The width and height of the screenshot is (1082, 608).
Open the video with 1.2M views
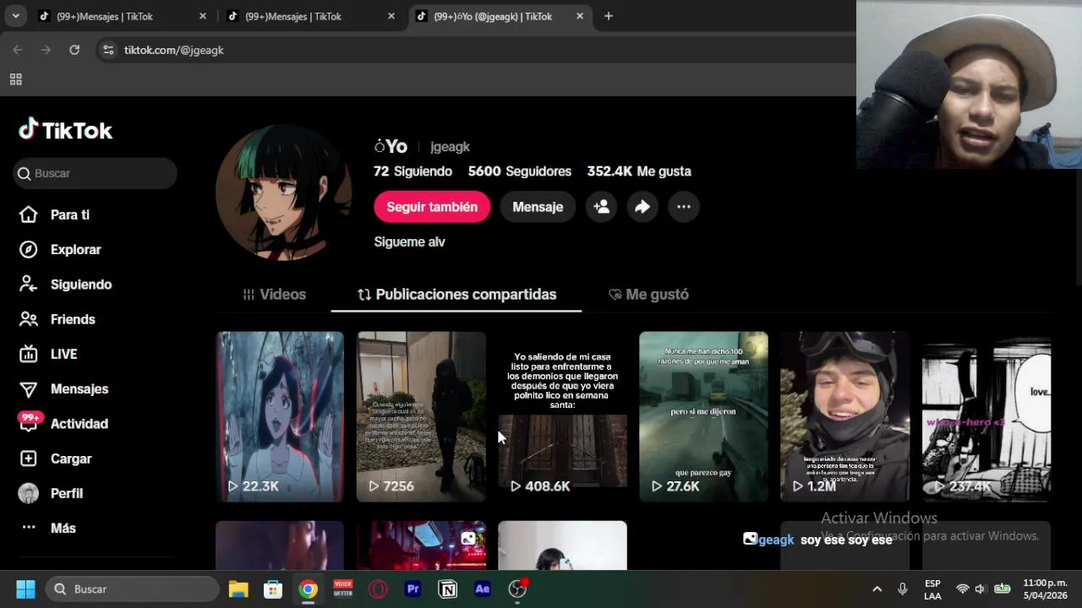tap(844, 417)
